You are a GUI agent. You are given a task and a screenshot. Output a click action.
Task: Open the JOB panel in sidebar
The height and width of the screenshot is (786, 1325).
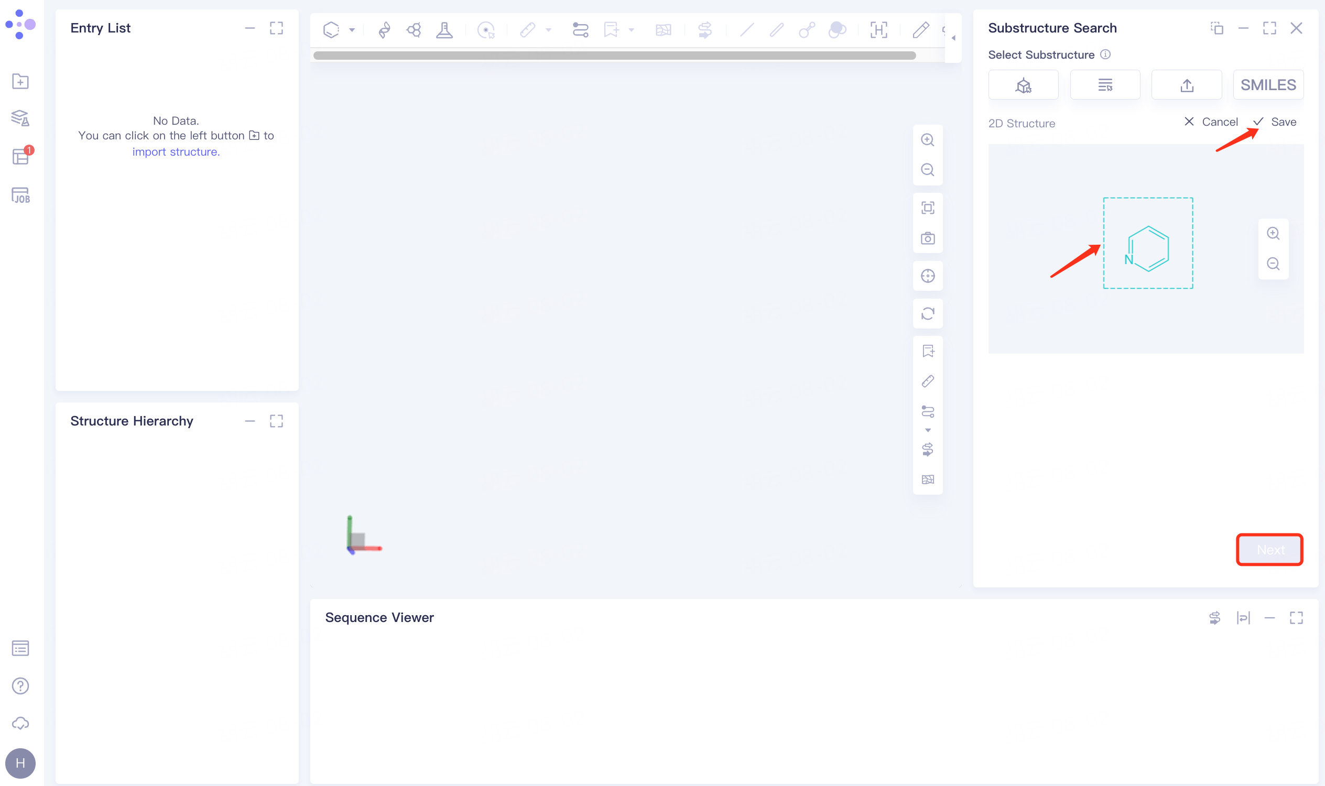click(20, 195)
